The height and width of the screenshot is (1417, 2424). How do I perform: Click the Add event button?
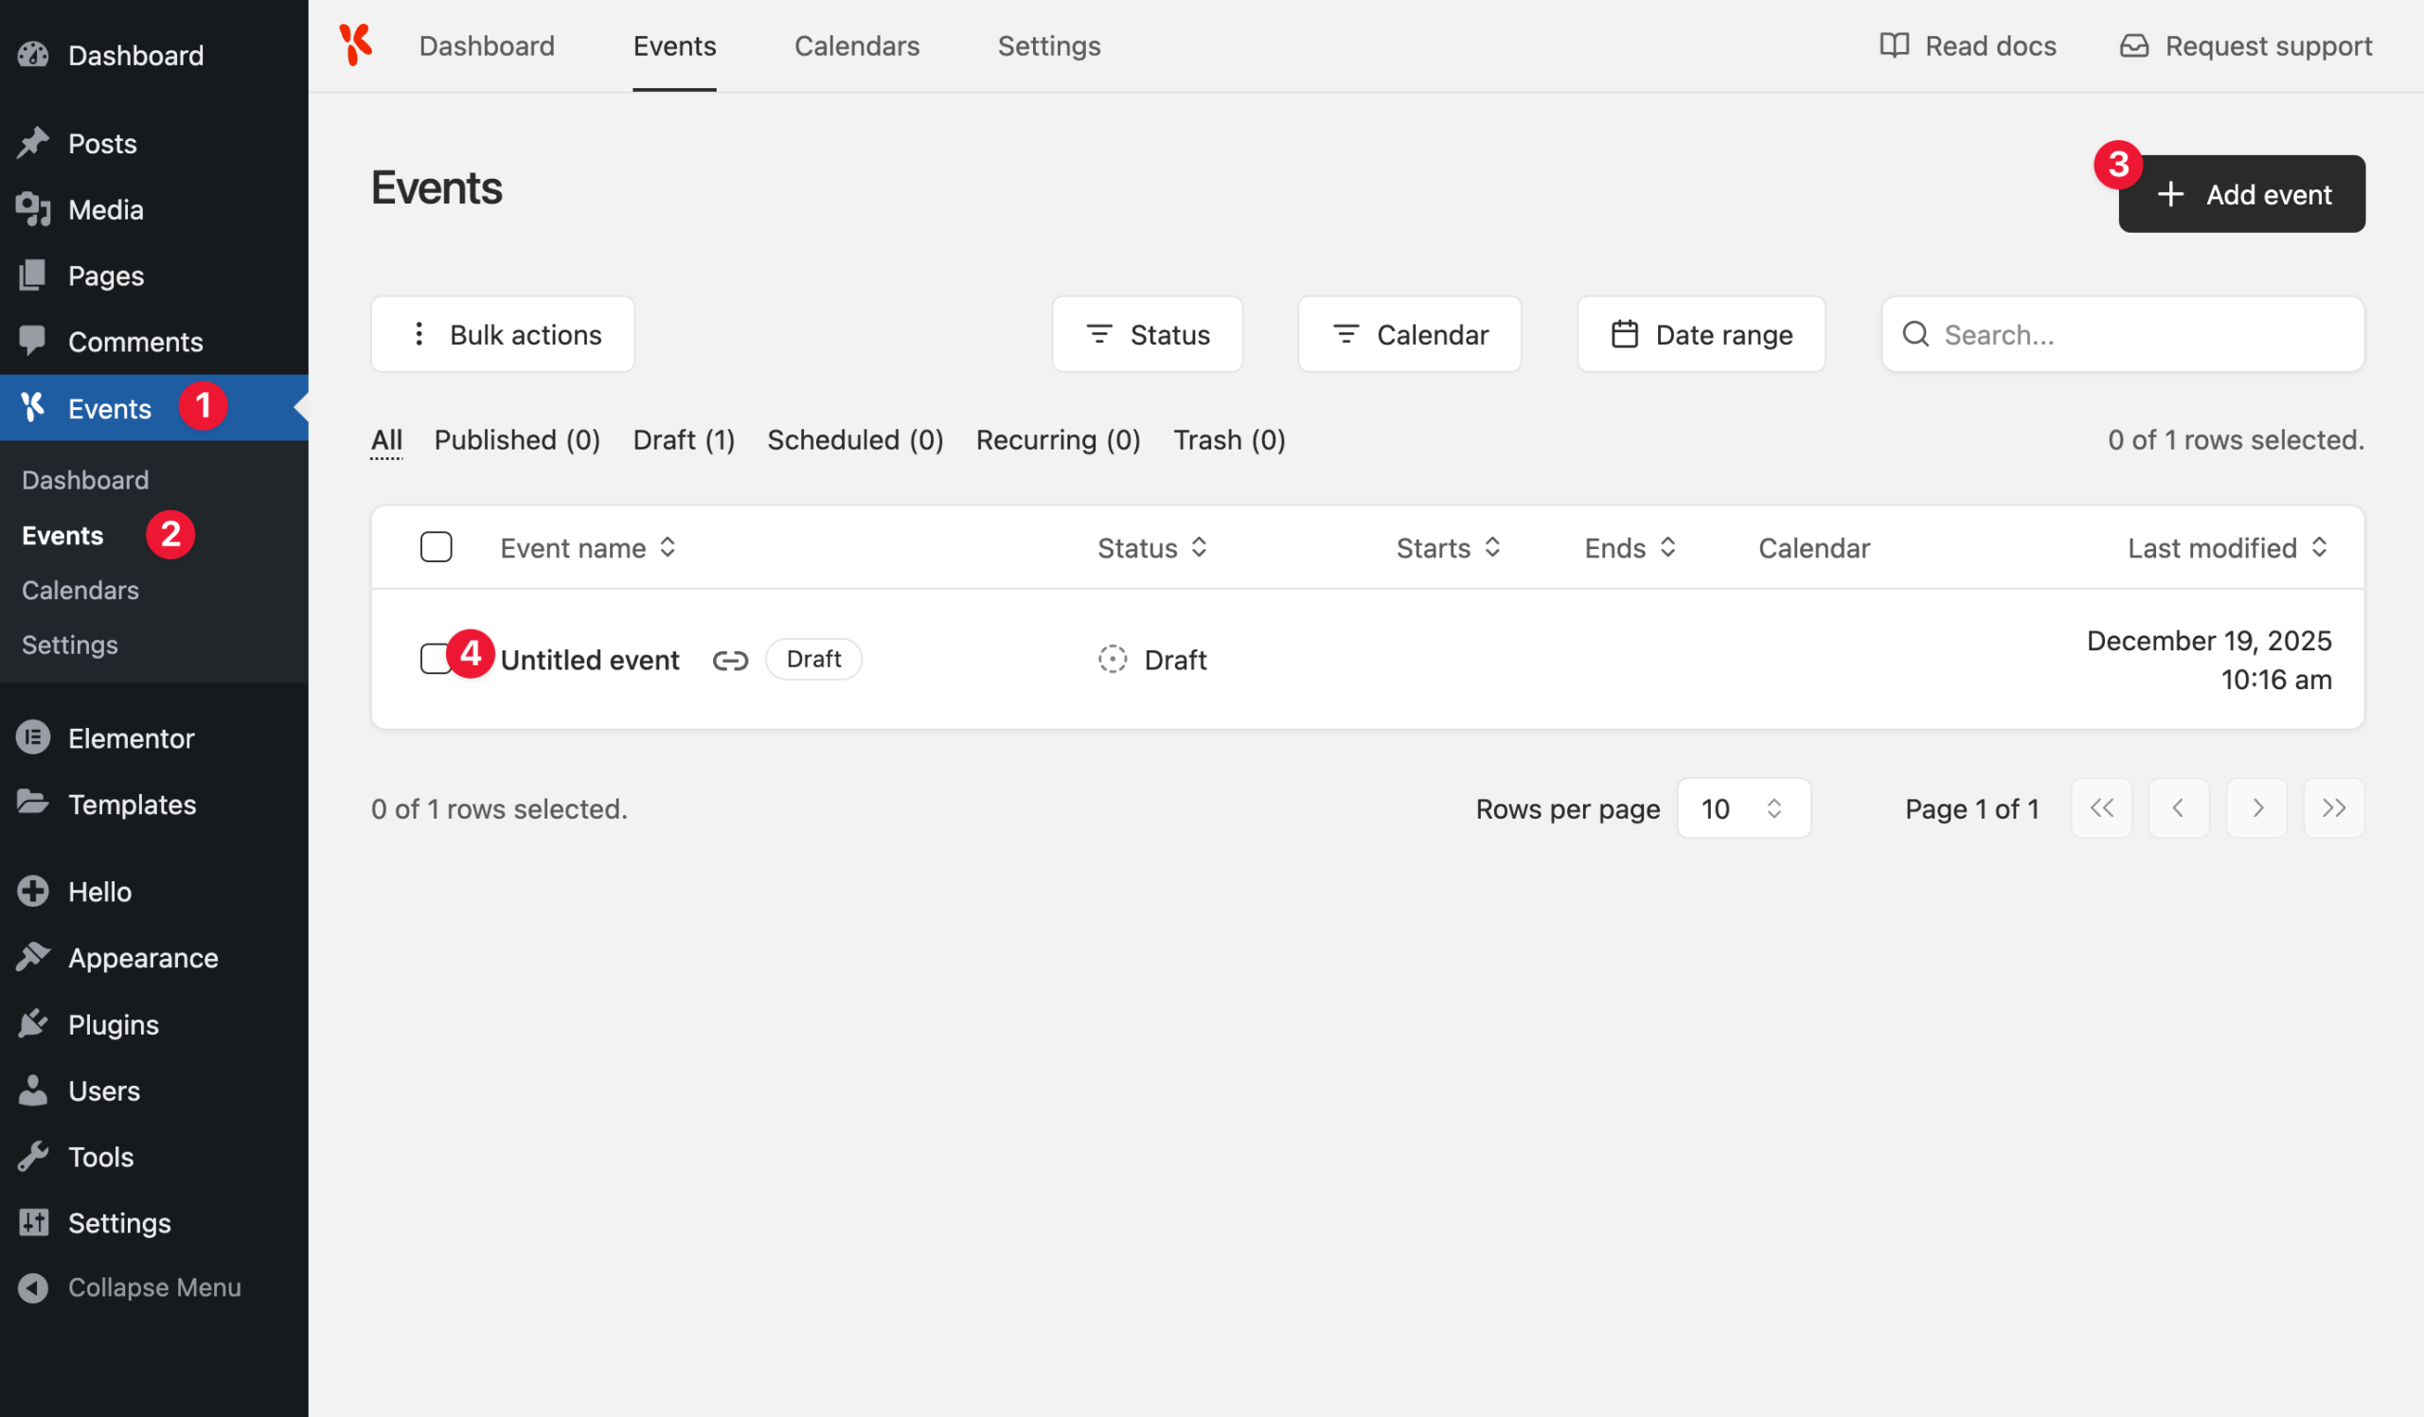[2241, 194]
